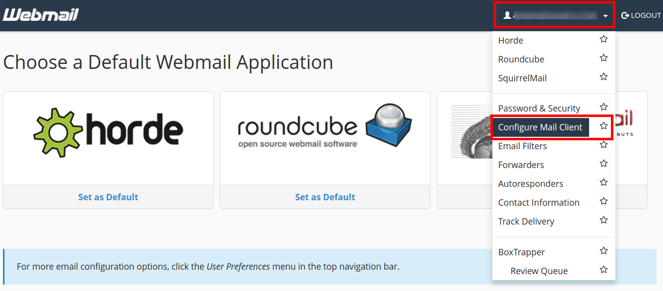
Task: Favorite BoxTrapper using its star toggle
Action: pyautogui.click(x=603, y=250)
